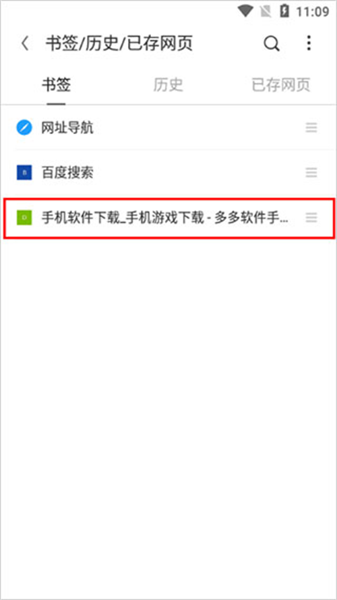
Task: Click the Wi-Fi status icon
Action: [245, 11]
